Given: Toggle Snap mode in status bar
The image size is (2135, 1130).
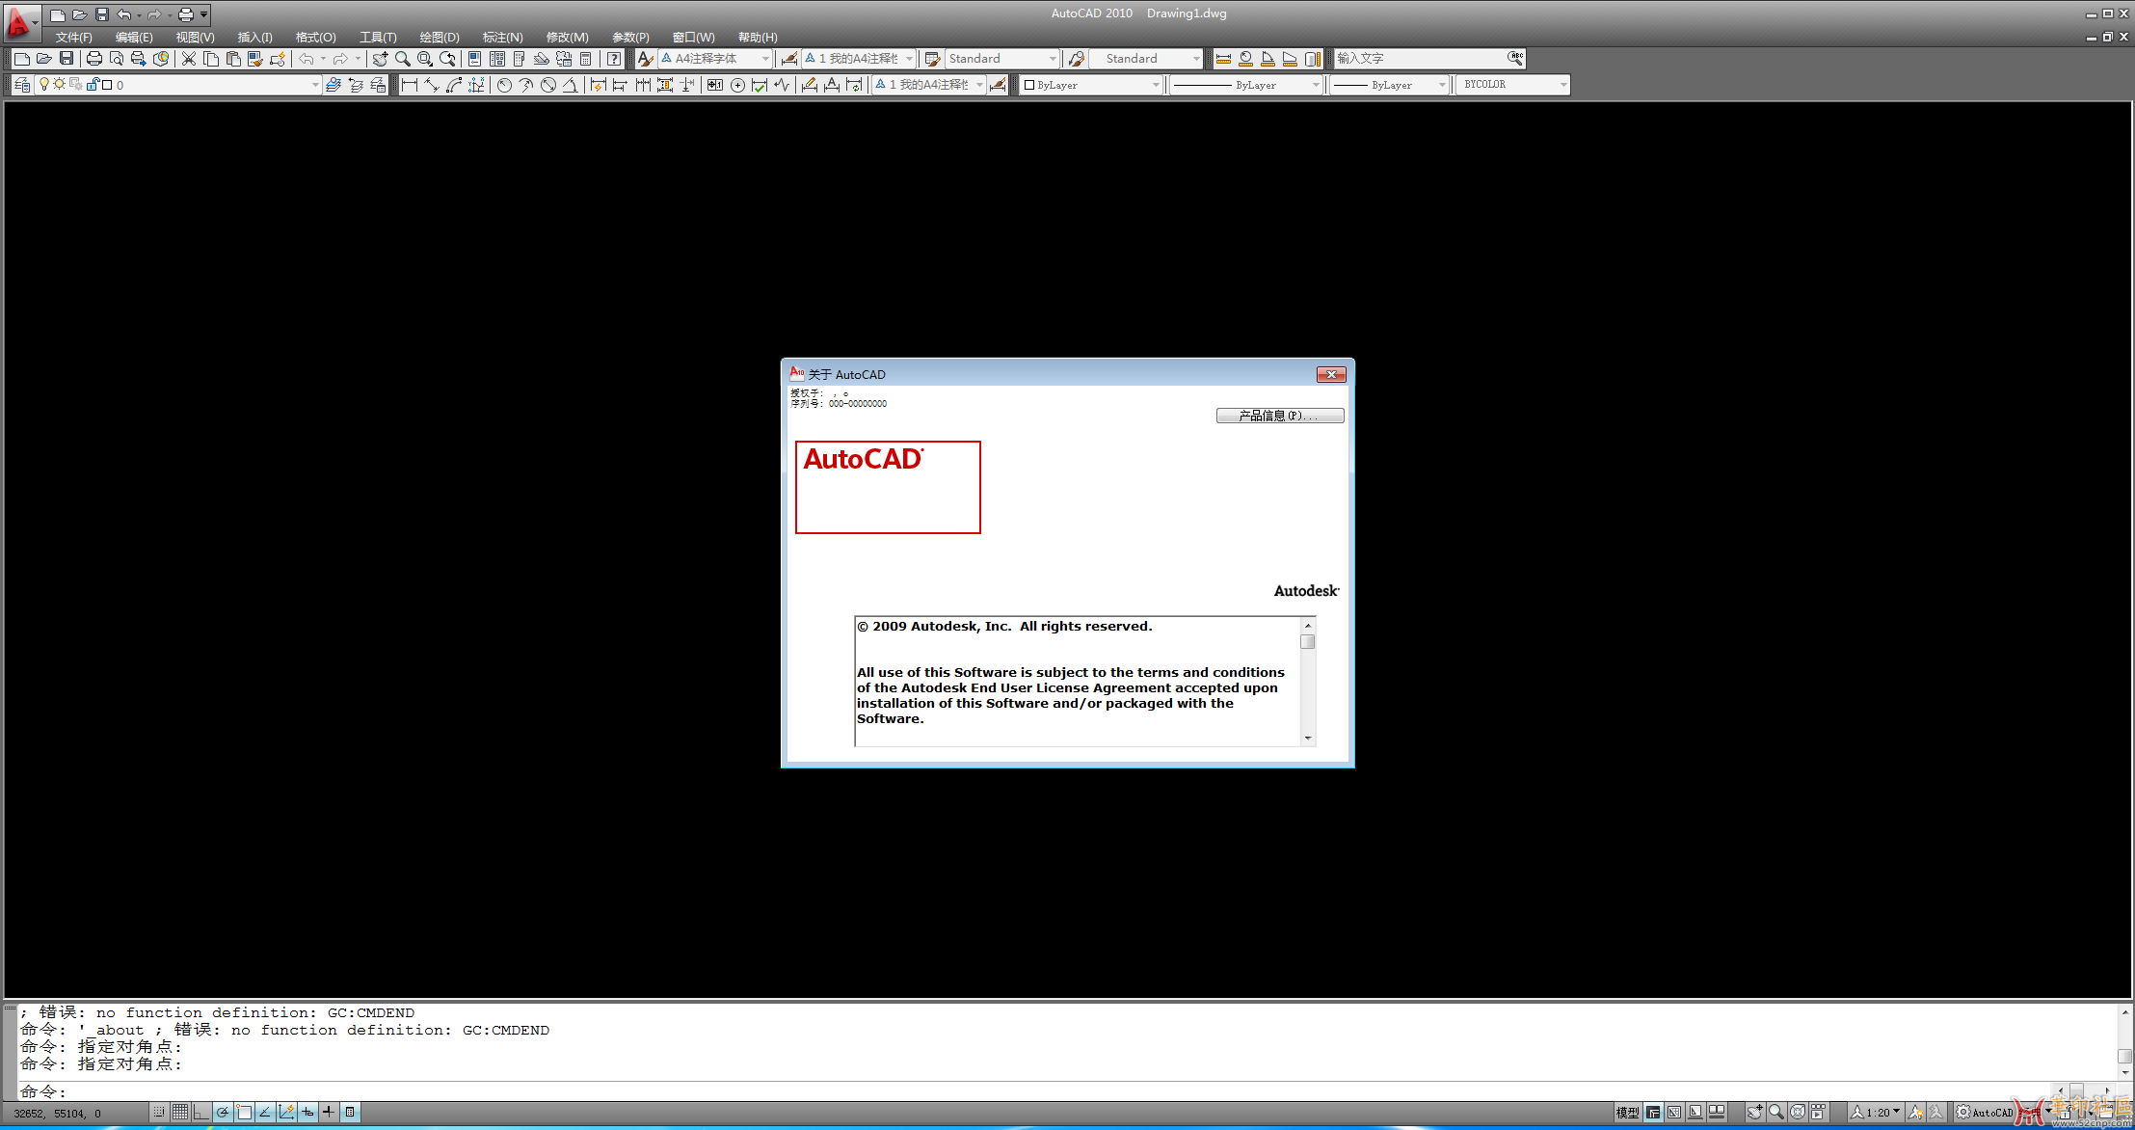Looking at the screenshot, I should coord(159,1112).
